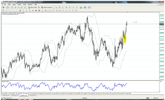The height and width of the screenshot is (100, 165).
Task: Toggle Line Chart display mode
Action: (63, 7)
